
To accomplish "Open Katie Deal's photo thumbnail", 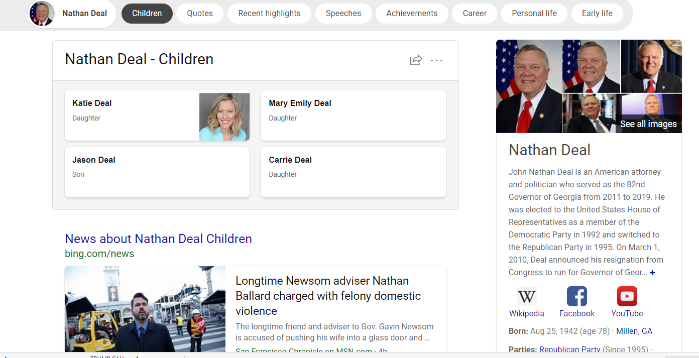I will 224,116.
